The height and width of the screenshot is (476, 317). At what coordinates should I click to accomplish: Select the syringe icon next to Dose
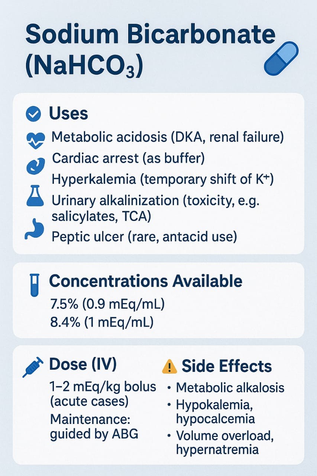click(x=33, y=367)
